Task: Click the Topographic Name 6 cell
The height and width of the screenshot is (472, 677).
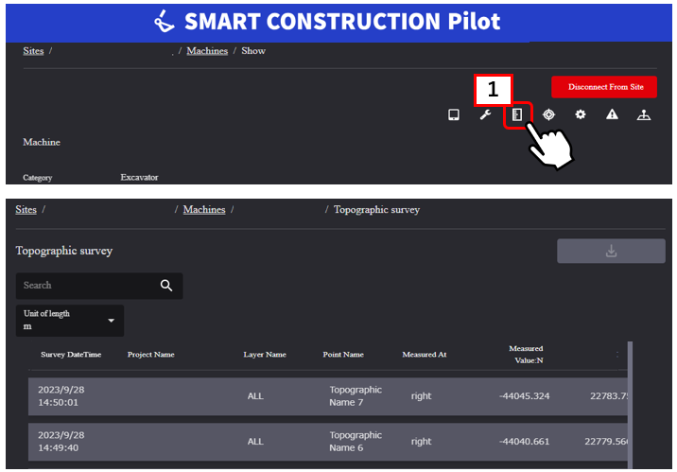Action: pos(356,442)
